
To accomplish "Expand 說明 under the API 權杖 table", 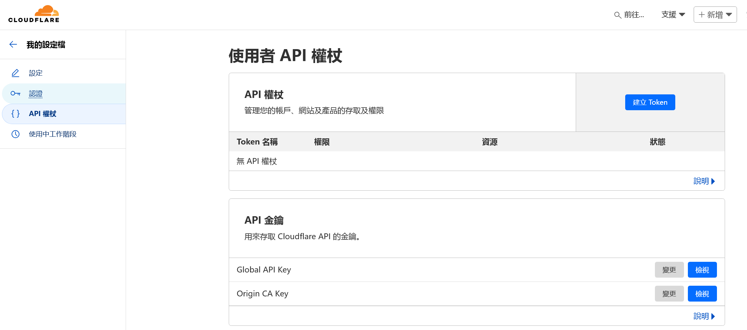I will tap(704, 181).
